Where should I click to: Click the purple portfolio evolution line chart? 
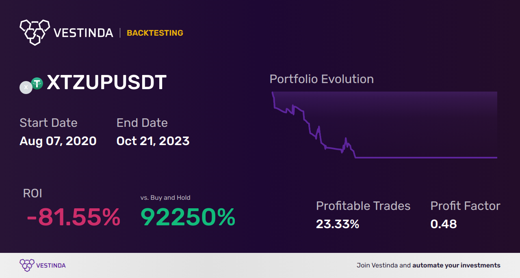[384, 125]
